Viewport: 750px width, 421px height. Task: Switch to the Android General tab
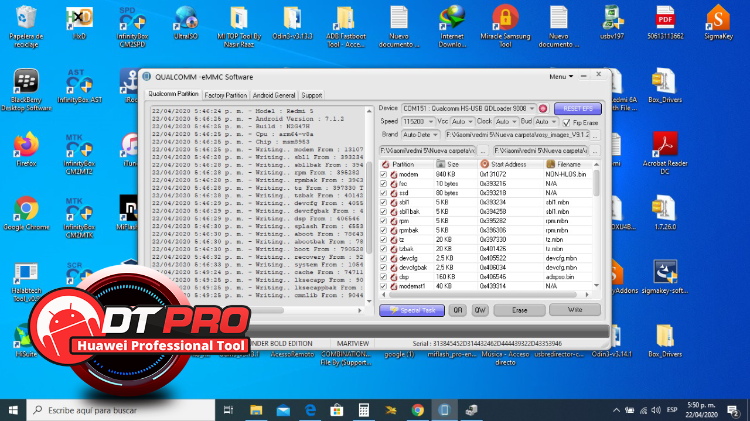pos(274,95)
